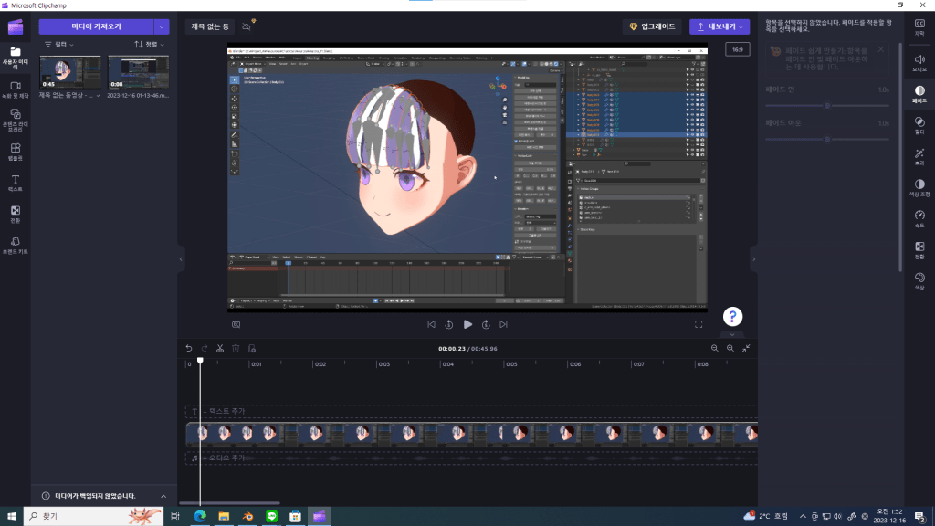
Task: Play the video preview
Action: pos(467,324)
